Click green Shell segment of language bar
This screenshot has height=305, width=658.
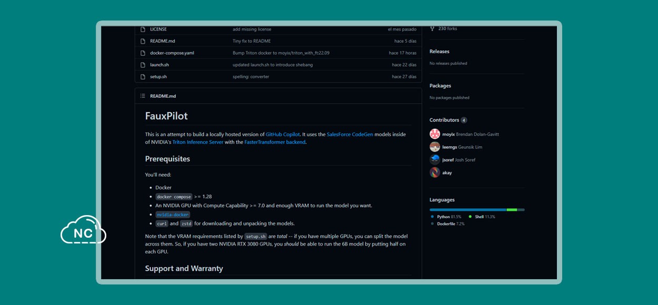click(512, 210)
